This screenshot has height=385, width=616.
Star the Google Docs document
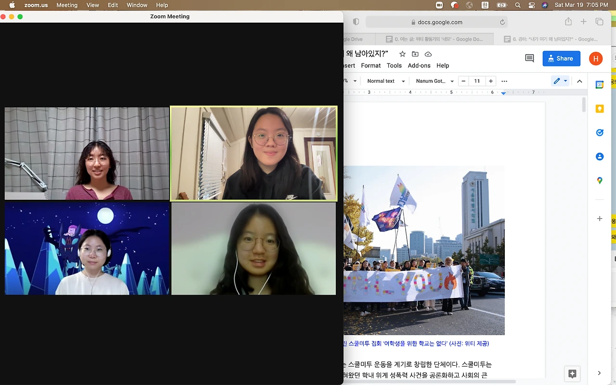coord(402,54)
